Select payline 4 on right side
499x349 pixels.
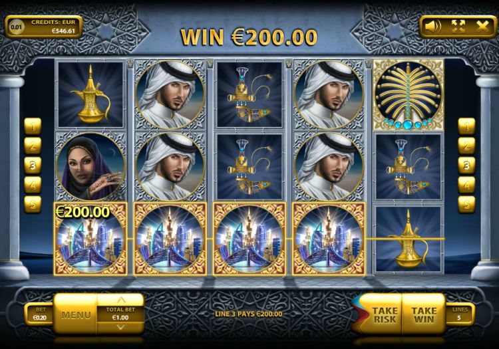(466, 185)
